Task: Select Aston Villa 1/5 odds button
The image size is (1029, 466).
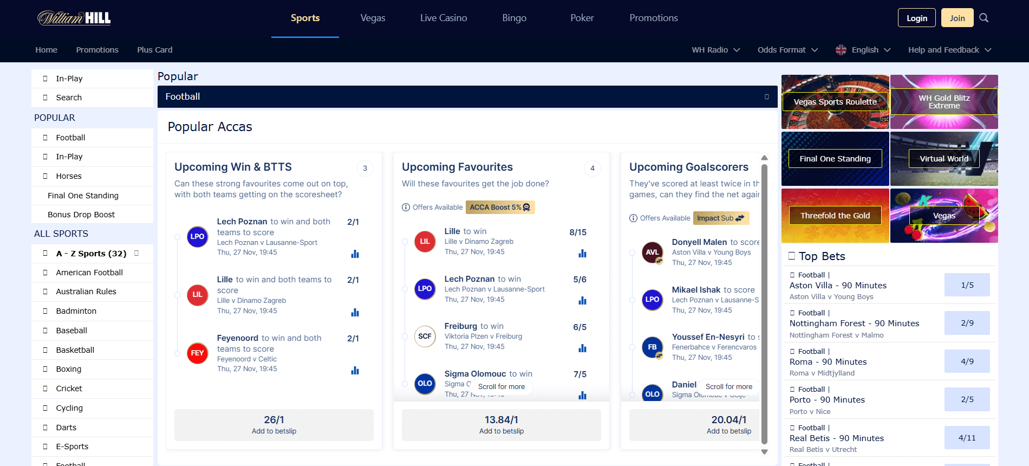Action: (x=967, y=285)
